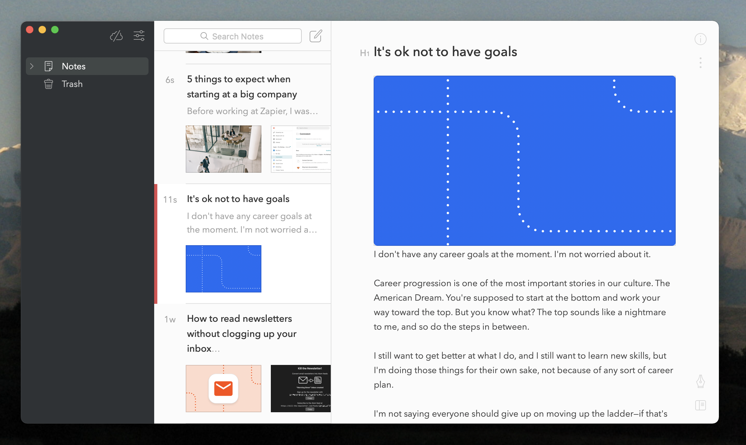
Task: Click the checklist/table tool icon
Action: (x=701, y=405)
